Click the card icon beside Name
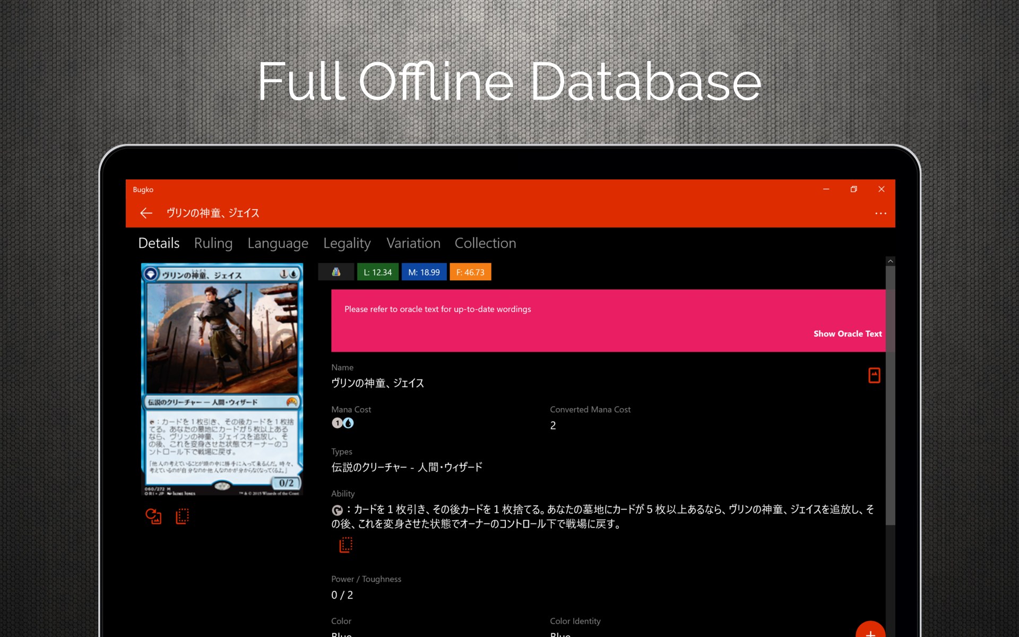This screenshot has height=637, width=1019. coord(874,375)
